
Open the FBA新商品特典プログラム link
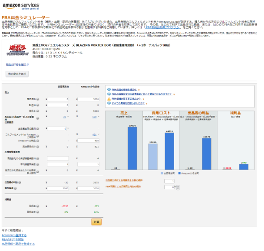163,27
